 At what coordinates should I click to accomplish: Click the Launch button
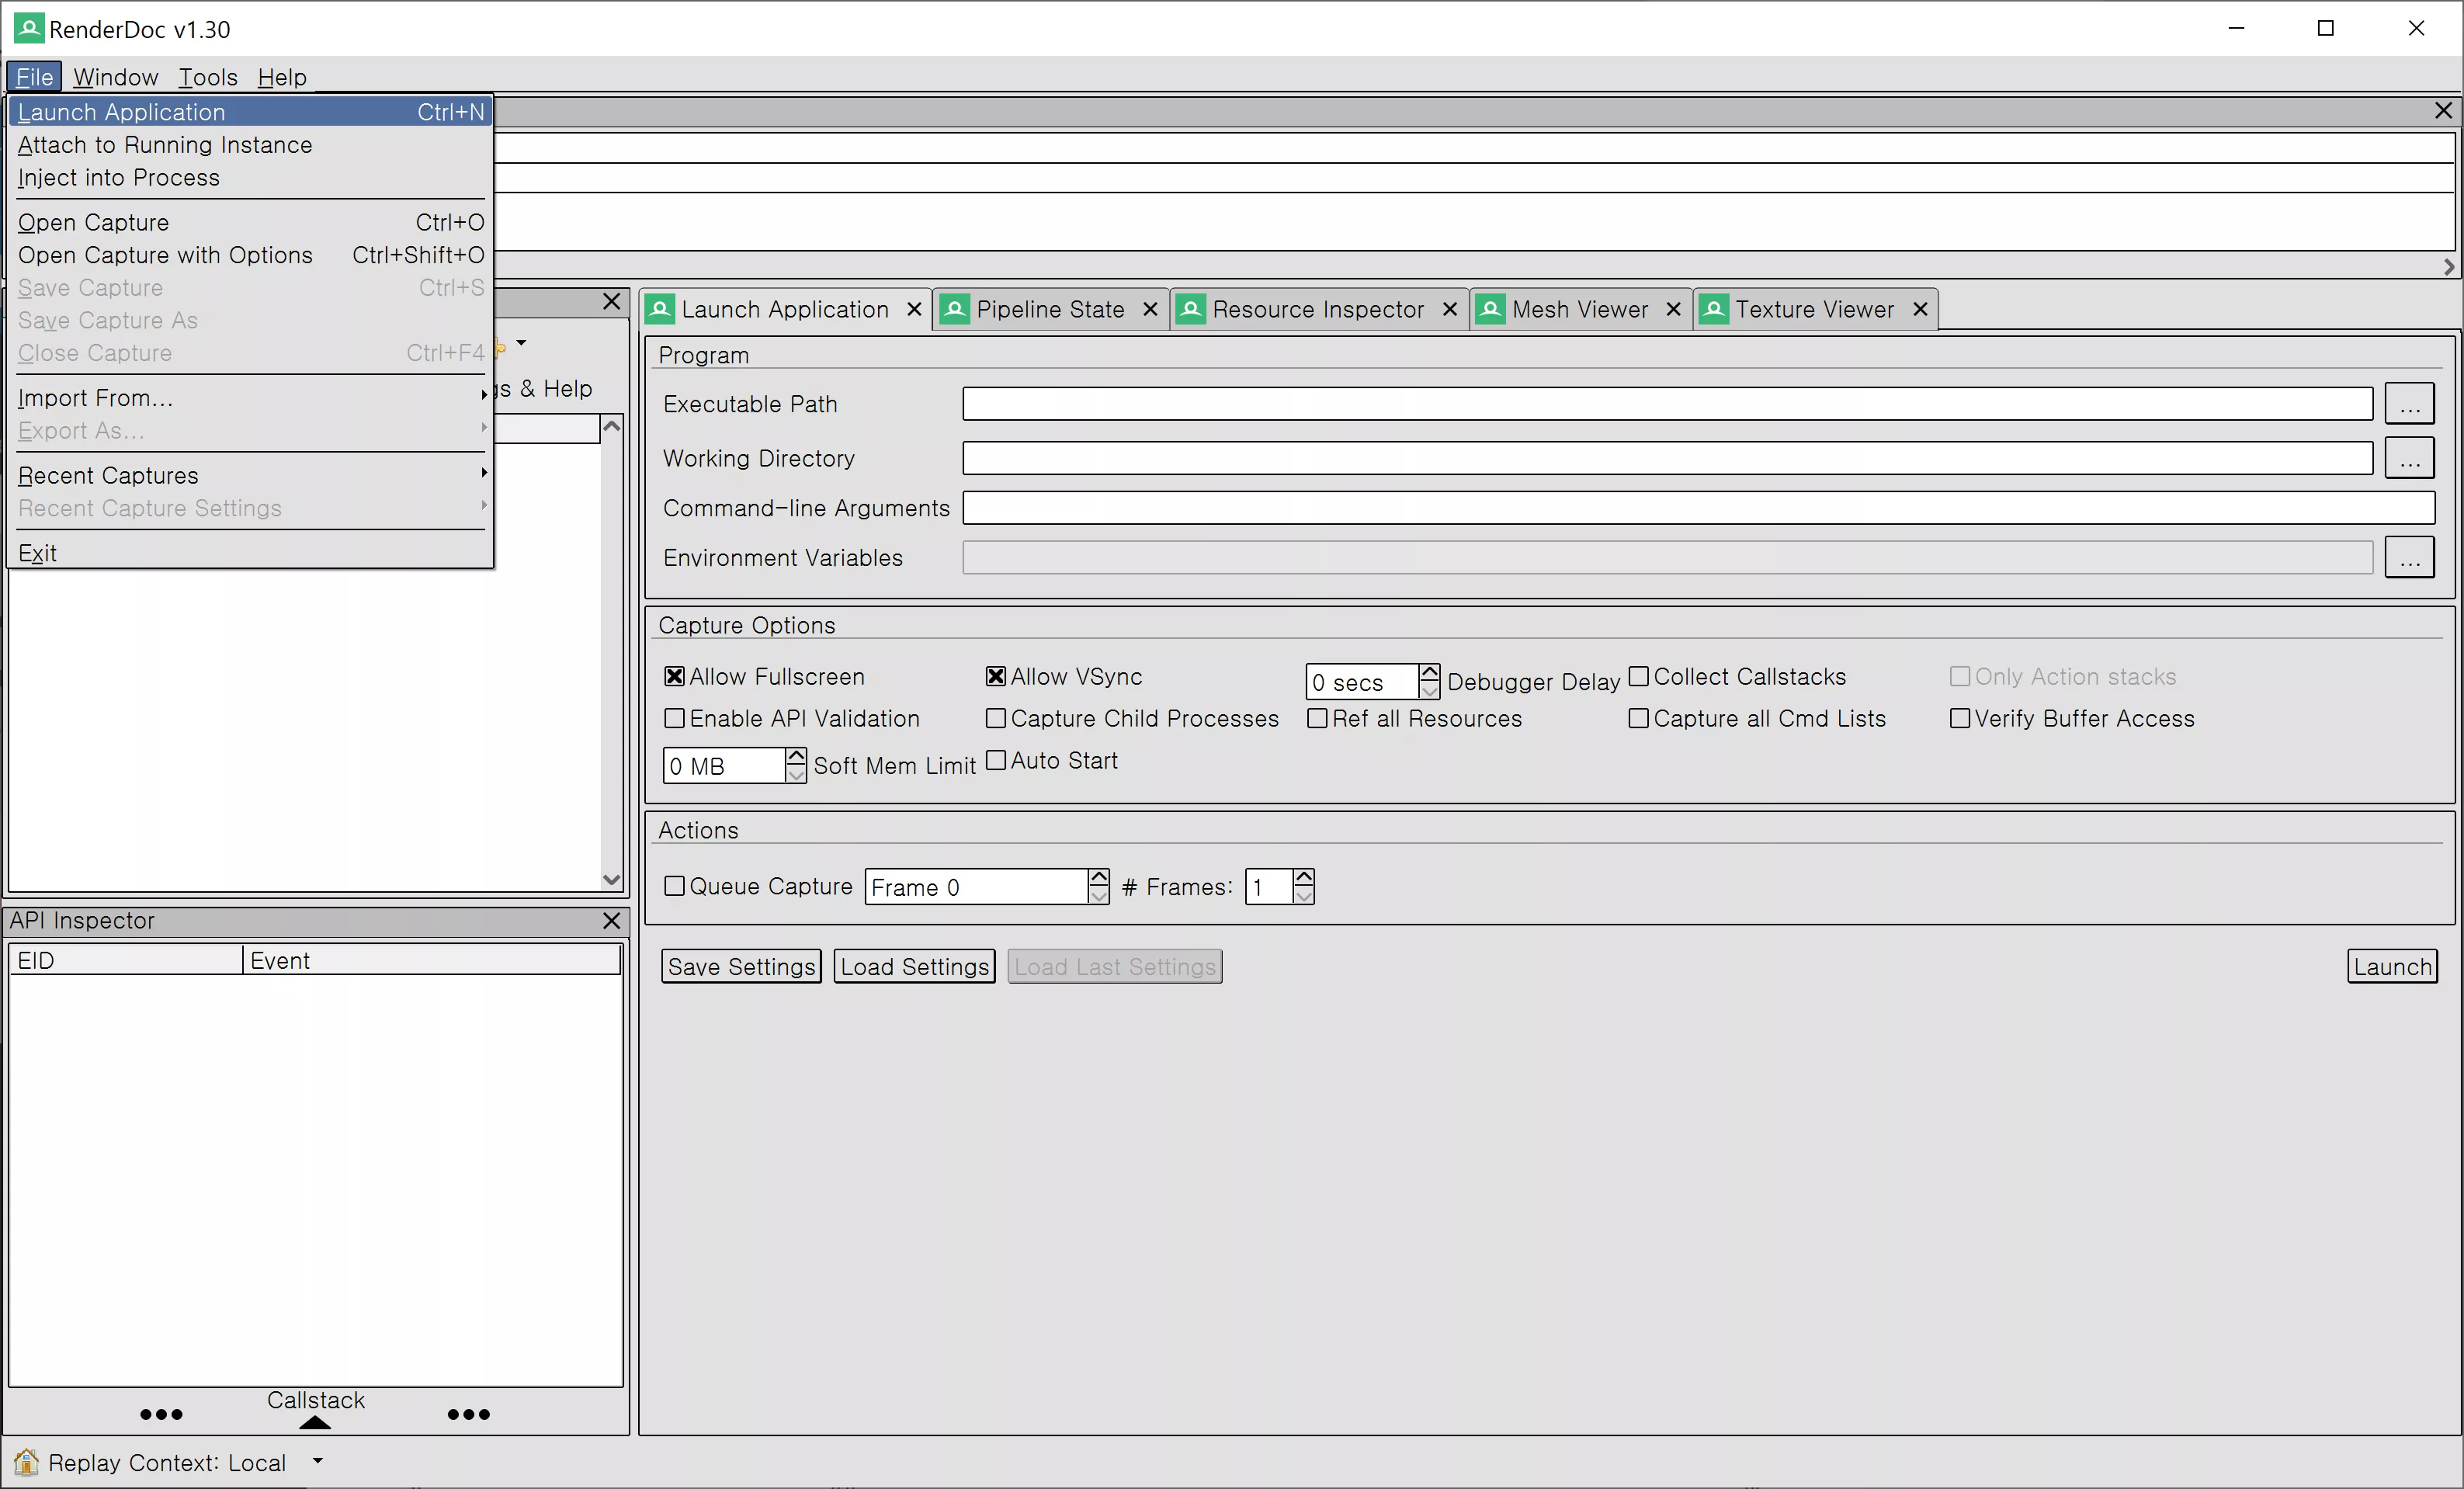pos(2392,967)
